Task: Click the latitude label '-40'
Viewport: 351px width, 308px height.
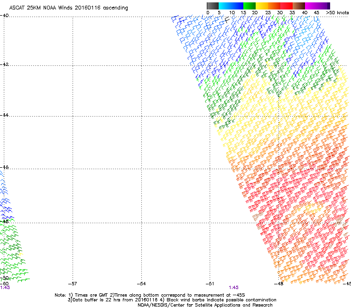Action: (5, 16)
